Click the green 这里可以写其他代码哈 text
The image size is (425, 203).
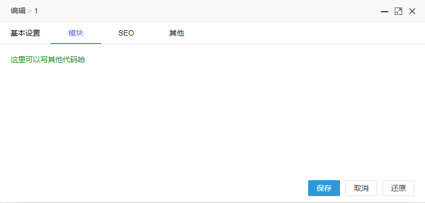coord(48,60)
